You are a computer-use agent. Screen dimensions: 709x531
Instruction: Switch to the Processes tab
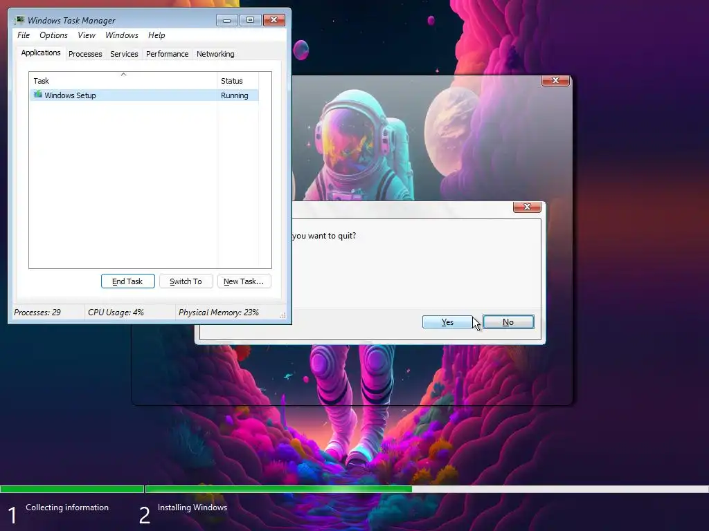pyautogui.click(x=85, y=54)
